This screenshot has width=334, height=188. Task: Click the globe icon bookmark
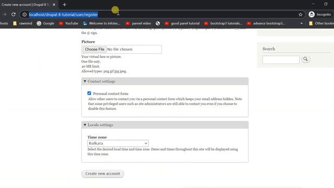(158, 23)
